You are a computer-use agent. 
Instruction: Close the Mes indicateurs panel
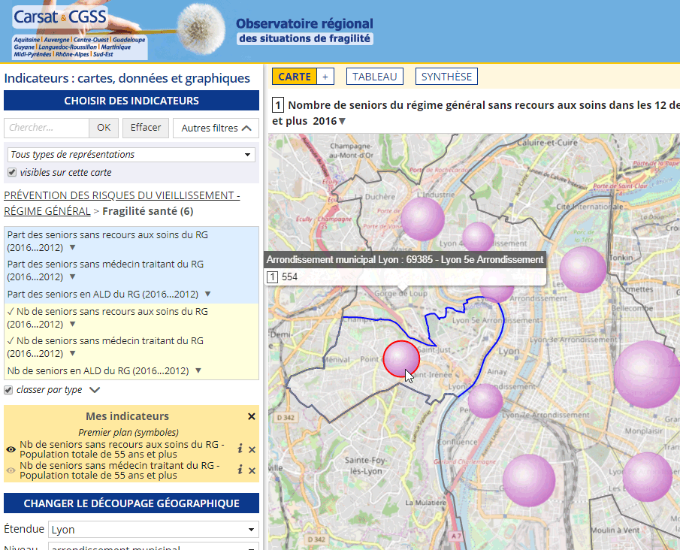tap(252, 416)
